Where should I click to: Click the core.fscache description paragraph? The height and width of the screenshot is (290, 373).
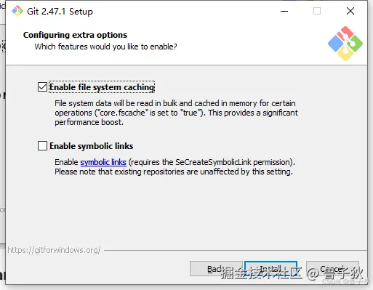[176, 113]
